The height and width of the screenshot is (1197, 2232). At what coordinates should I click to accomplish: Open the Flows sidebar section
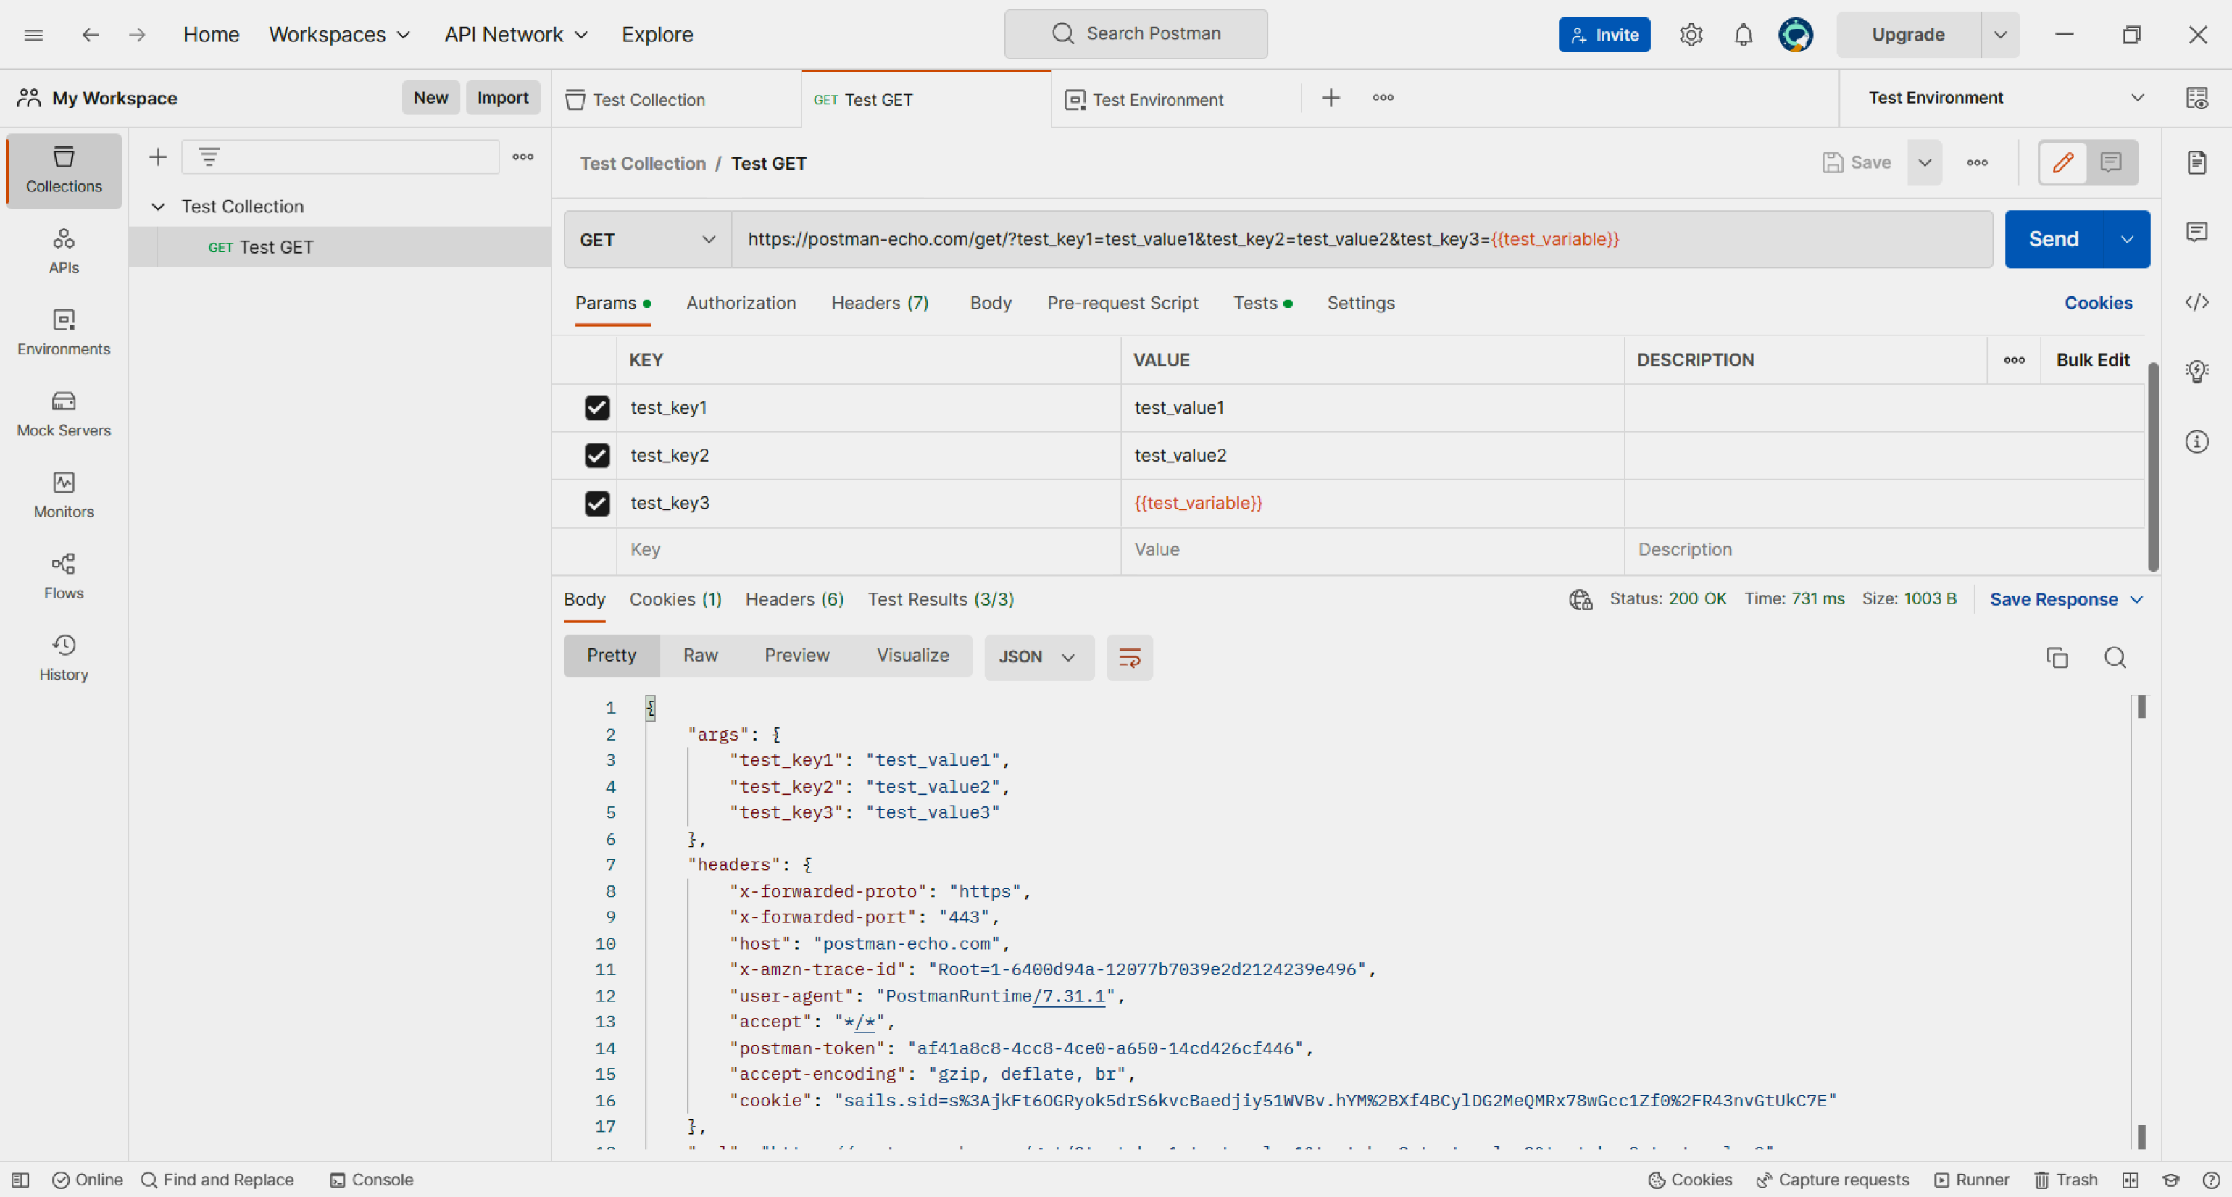tap(63, 576)
